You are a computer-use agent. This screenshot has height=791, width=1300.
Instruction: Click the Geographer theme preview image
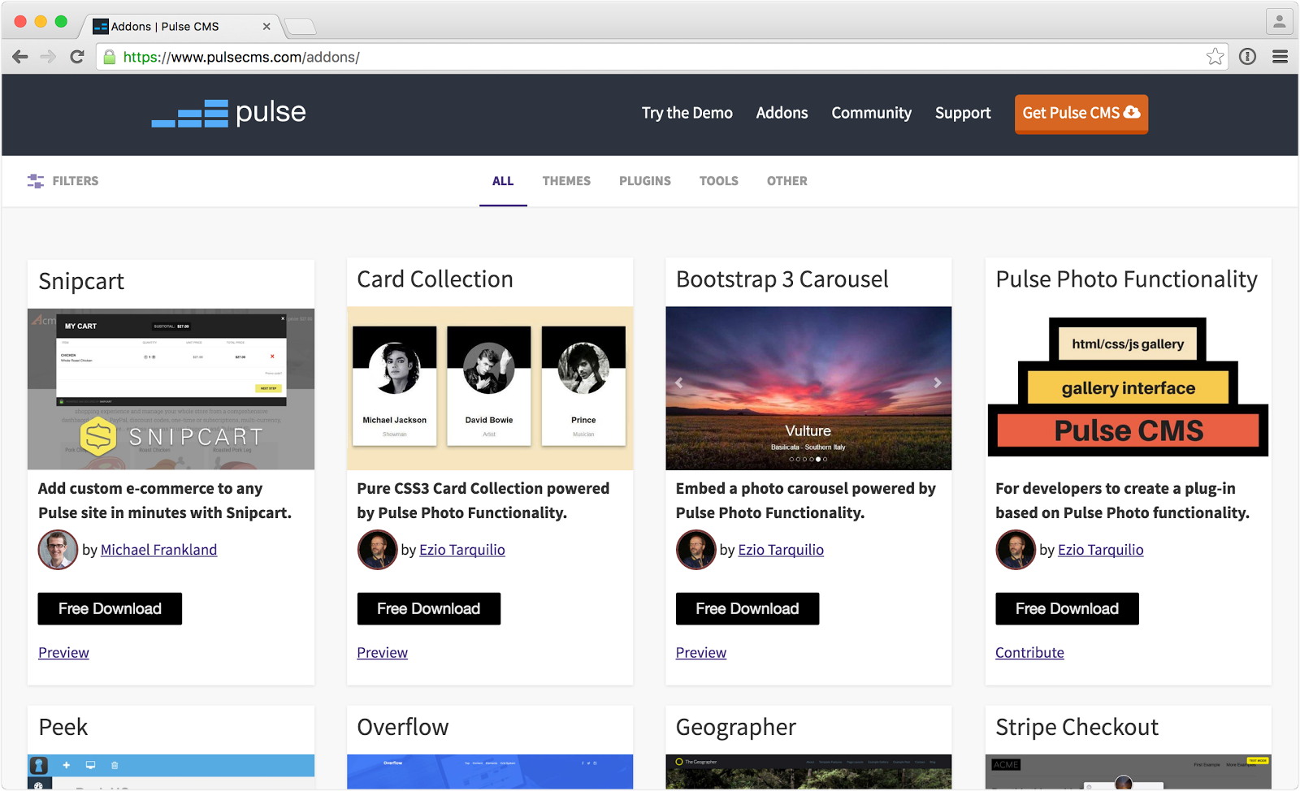pyautogui.click(x=808, y=772)
